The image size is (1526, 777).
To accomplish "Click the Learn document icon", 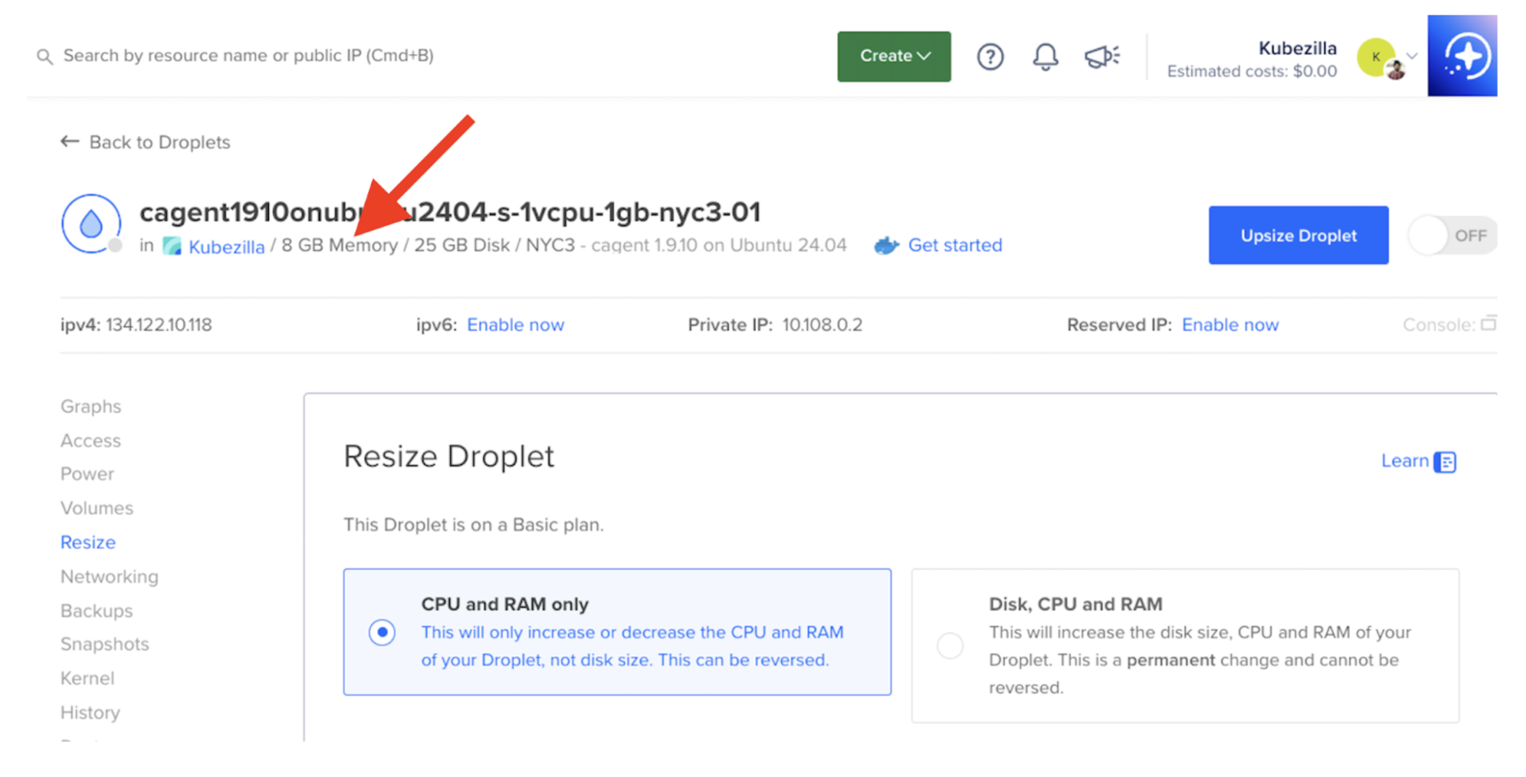I will point(1445,461).
